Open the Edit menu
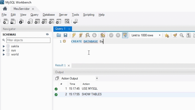Screen dimensions: 195x110 13,15
